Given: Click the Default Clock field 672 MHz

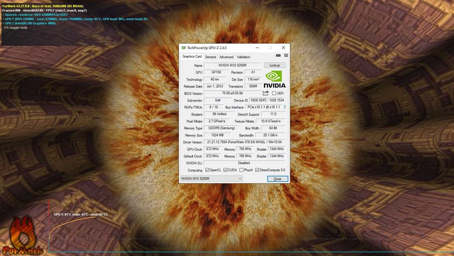Looking at the screenshot, I should tap(212, 156).
